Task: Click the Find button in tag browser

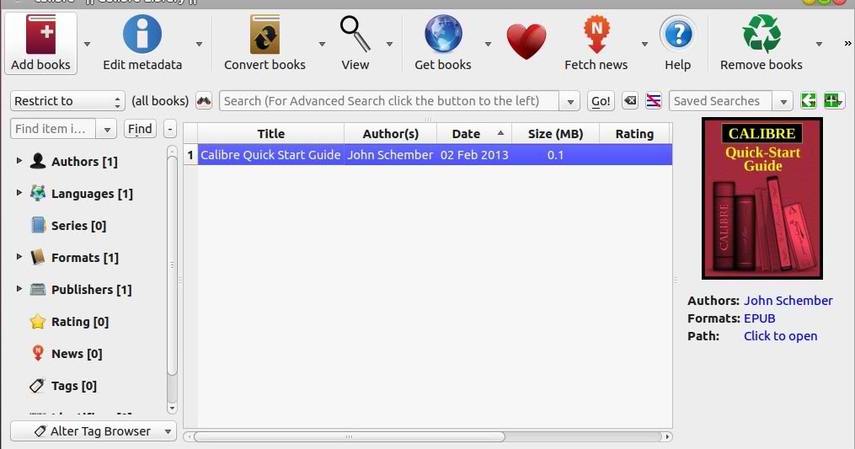Action: coord(140,129)
